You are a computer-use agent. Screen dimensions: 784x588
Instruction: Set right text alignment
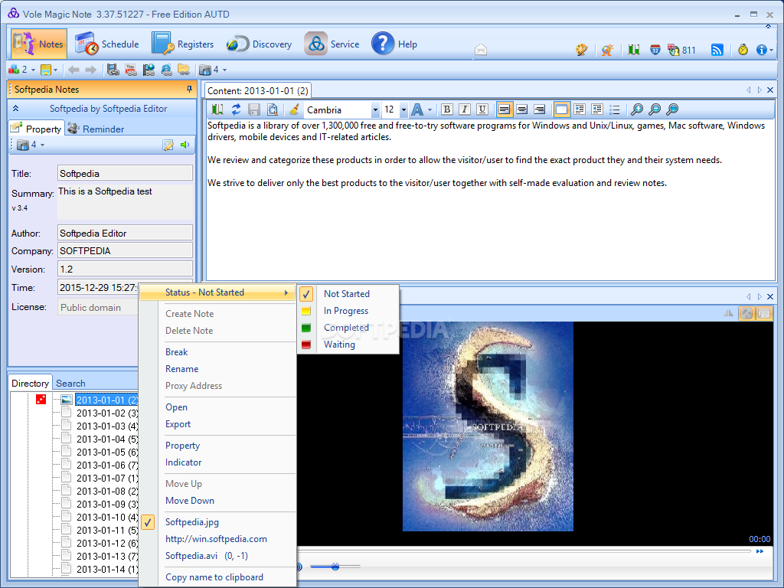tap(539, 109)
